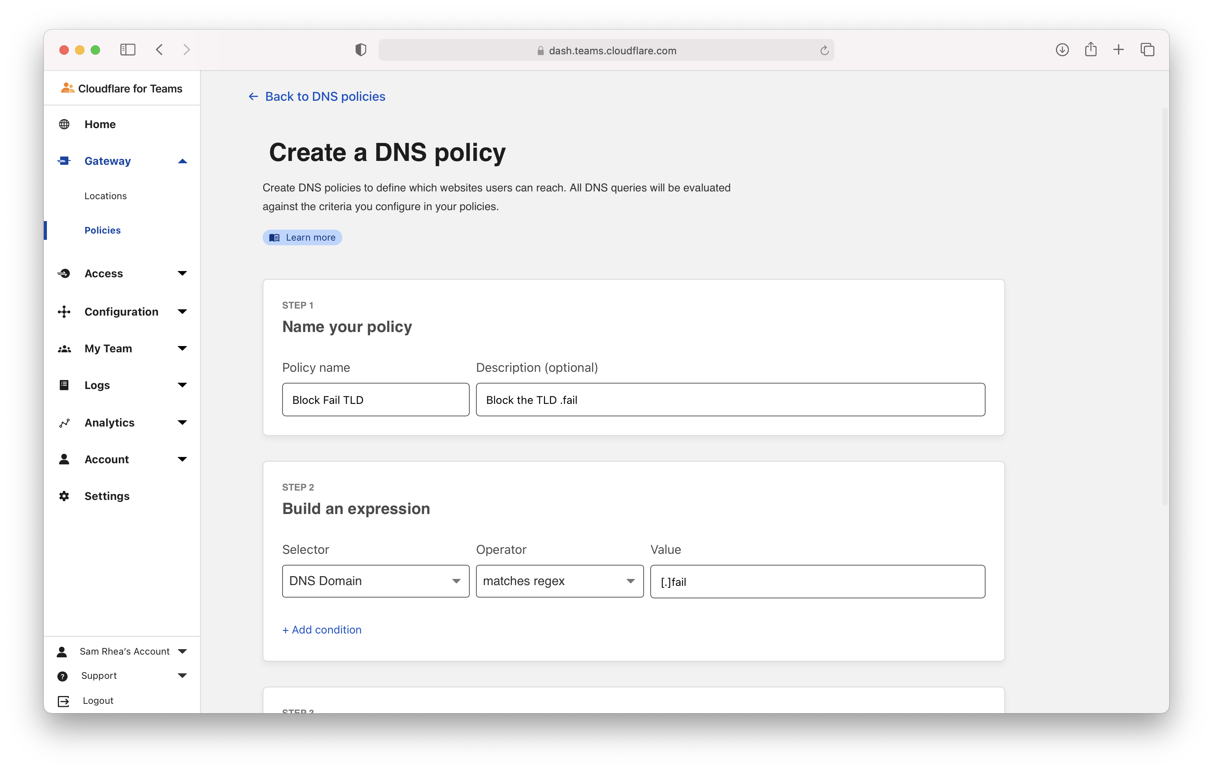Collapse the Gateway sidebar section
The height and width of the screenshot is (771, 1213).
tap(182, 161)
